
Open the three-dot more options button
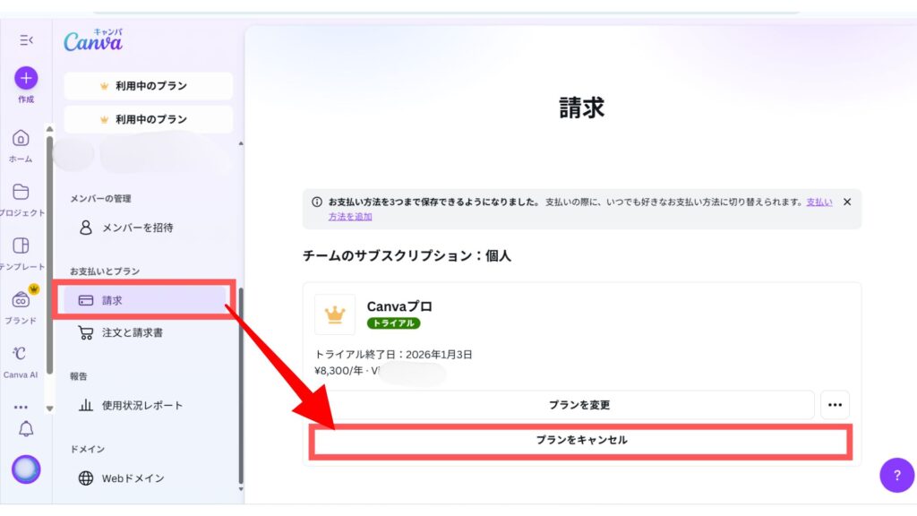point(835,405)
